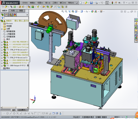Select the 1700_P-P-Rotation component

click(19, 50)
